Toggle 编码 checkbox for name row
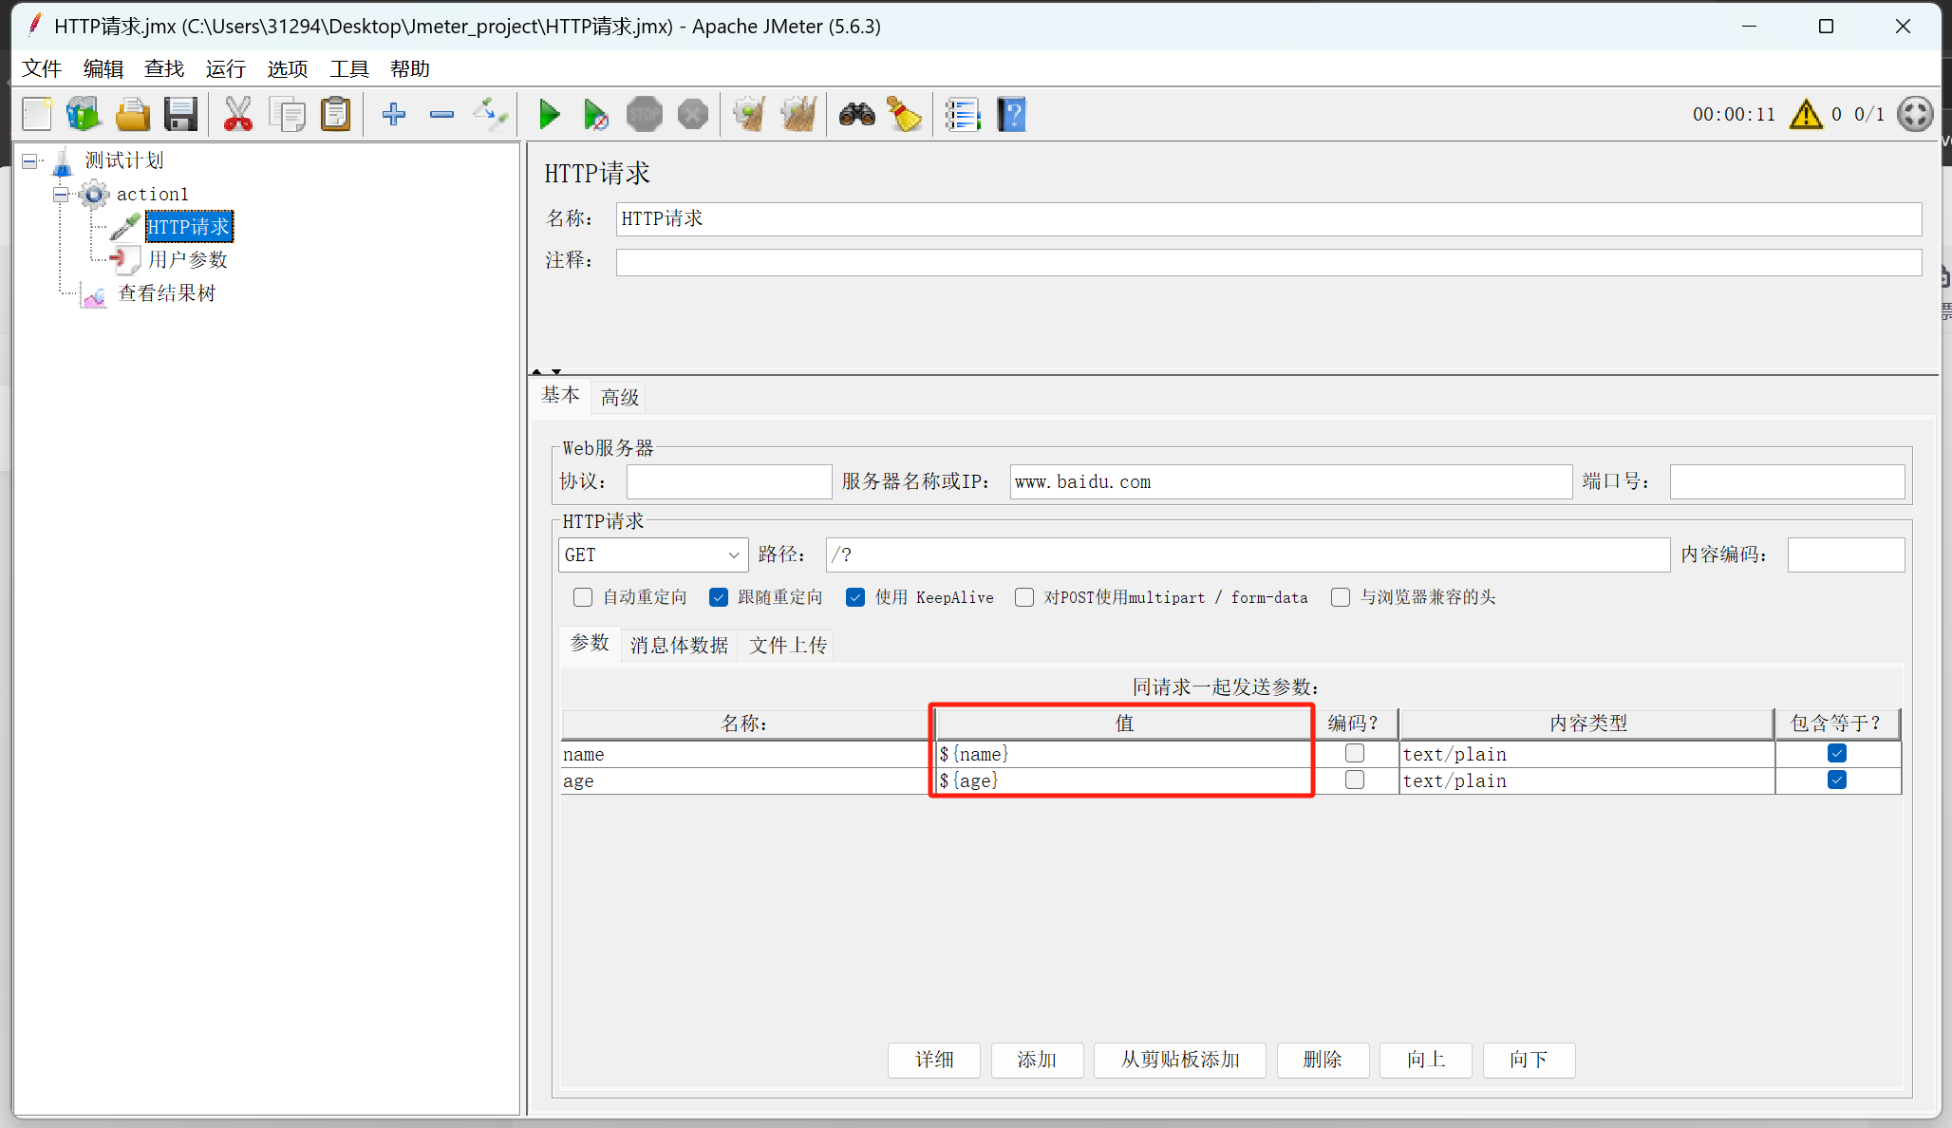This screenshot has height=1128, width=1952. point(1355,753)
